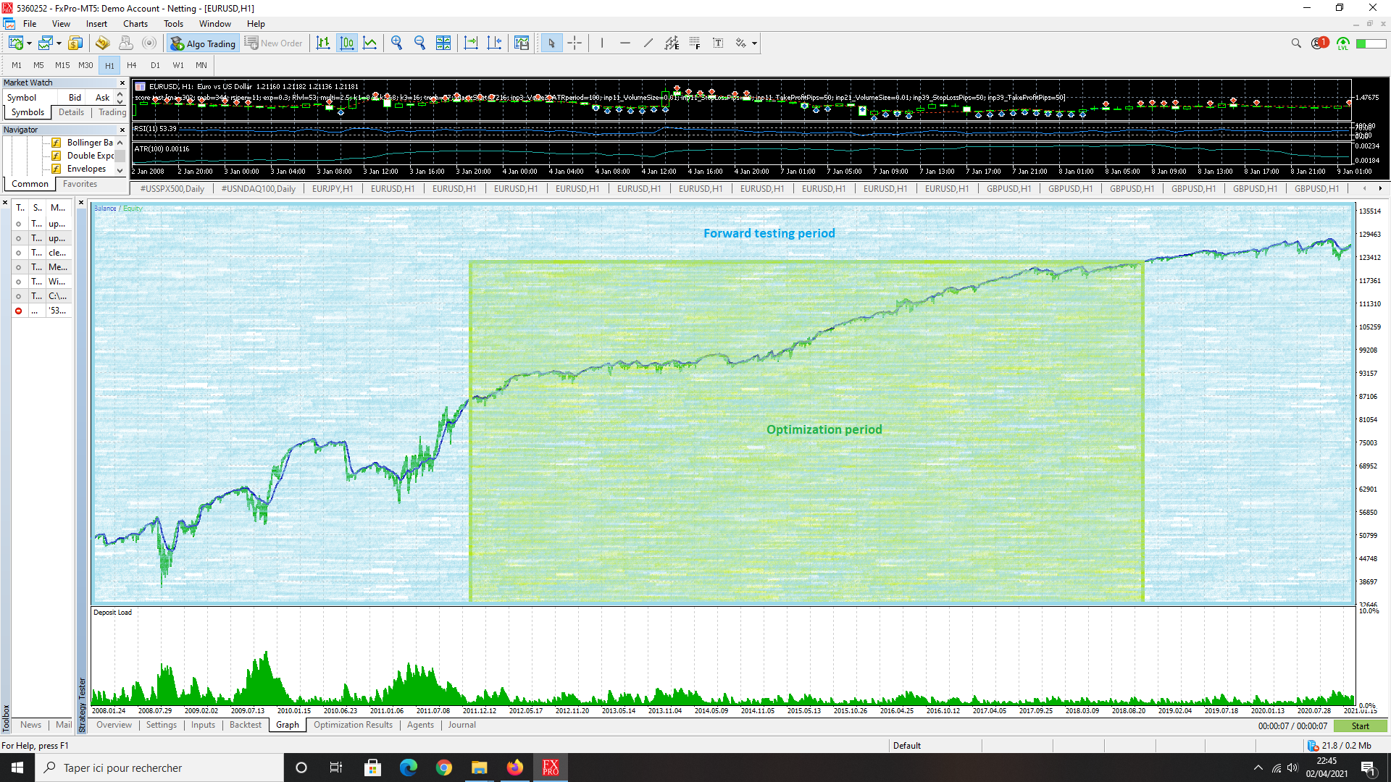Image resolution: width=1391 pixels, height=782 pixels.
Task: Switch to Navigator Favorites tab
Action: [x=80, y=184]
